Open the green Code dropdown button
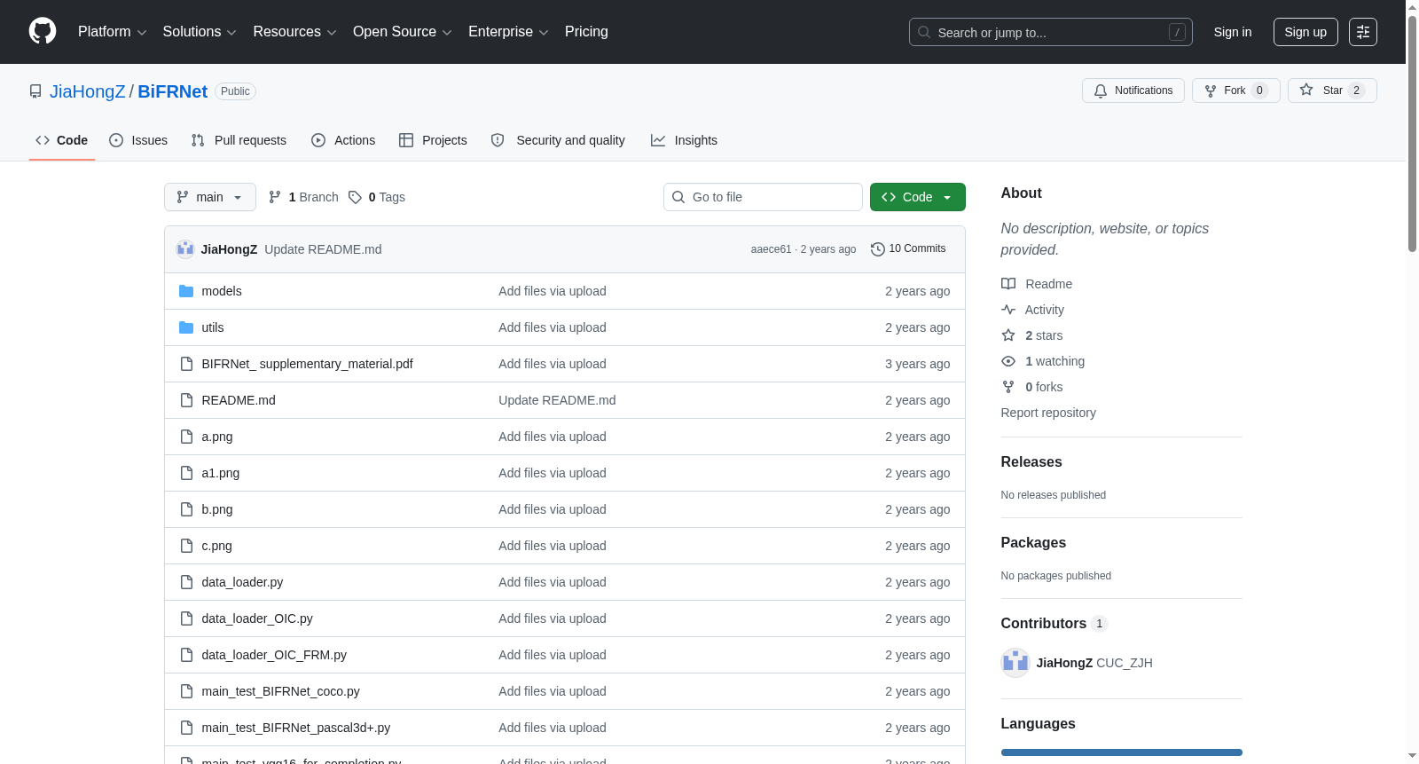1419x764 pixels. (x=918, y=197)
